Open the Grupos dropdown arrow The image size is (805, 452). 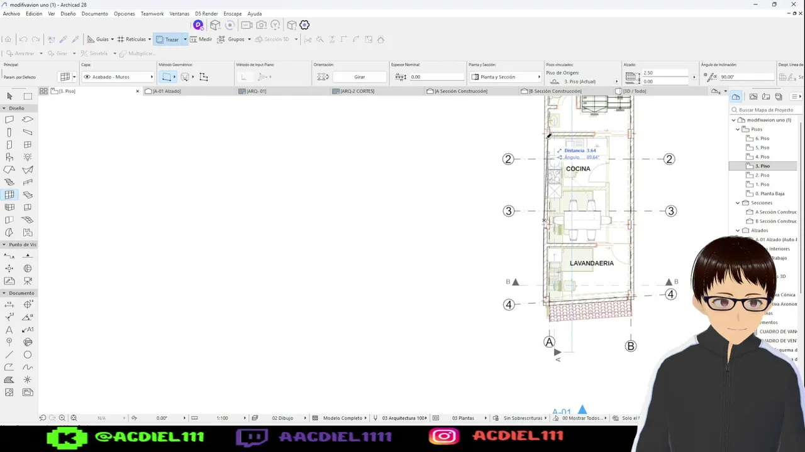(249, 40)
